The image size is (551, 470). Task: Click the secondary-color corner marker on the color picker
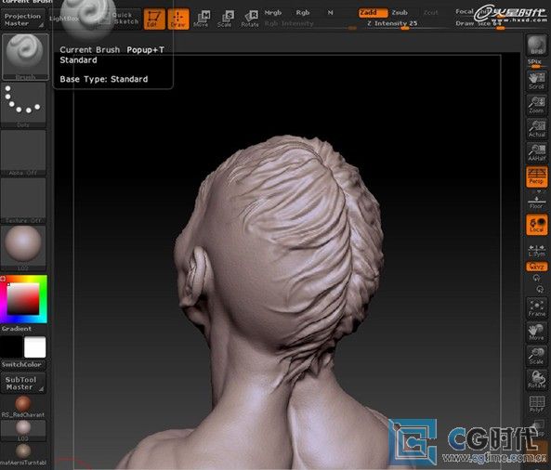(x=3, y=279)
